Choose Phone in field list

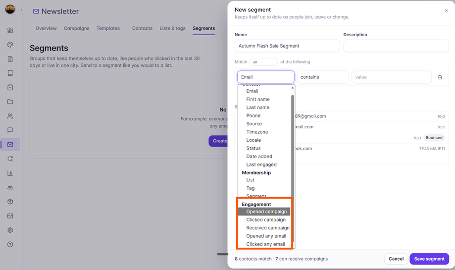264,115
